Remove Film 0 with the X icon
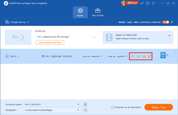 pyautogui.click(x=175, y=52)
